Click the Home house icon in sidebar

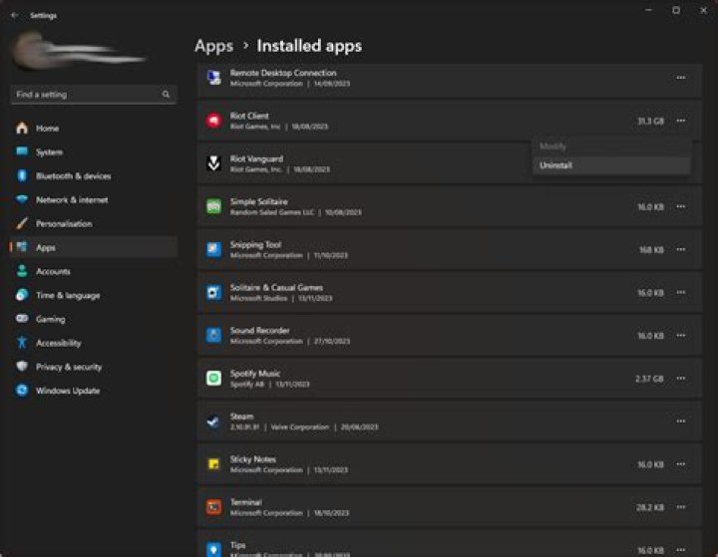point(22,129)
